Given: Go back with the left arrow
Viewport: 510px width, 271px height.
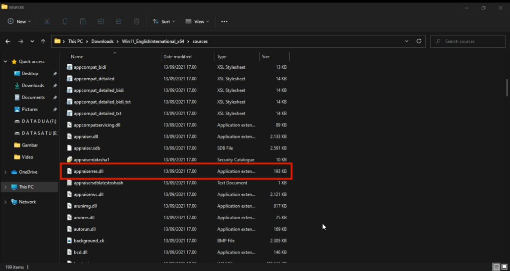Looking at the screenshot, I should pos(8,41).
